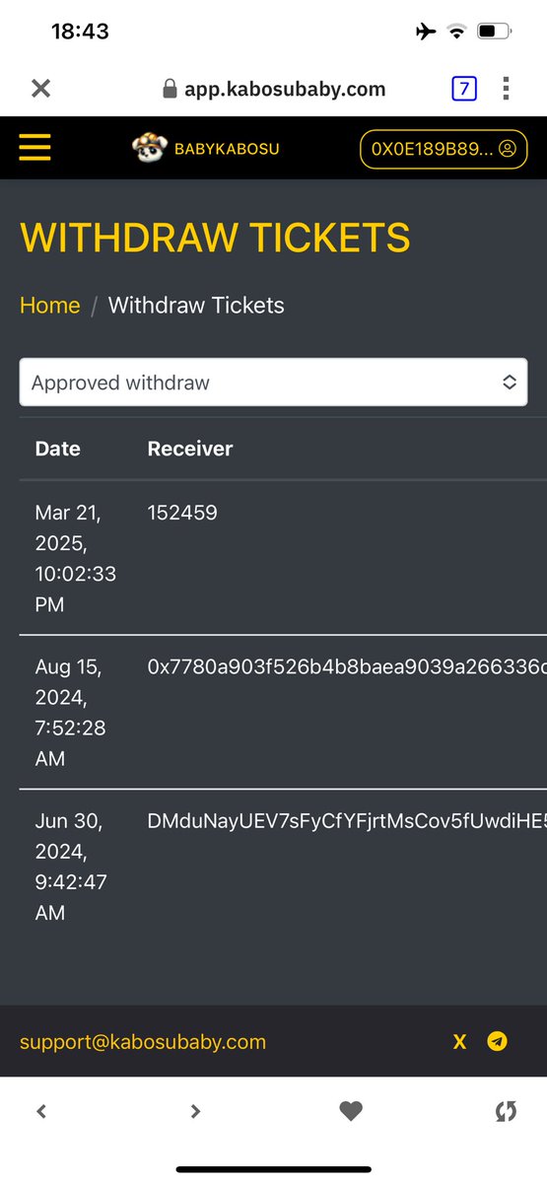Go to Home via breadcrumb
The width and height of the screenshot is (547, 1183).
pyautogui.click(x=49, y=306)
